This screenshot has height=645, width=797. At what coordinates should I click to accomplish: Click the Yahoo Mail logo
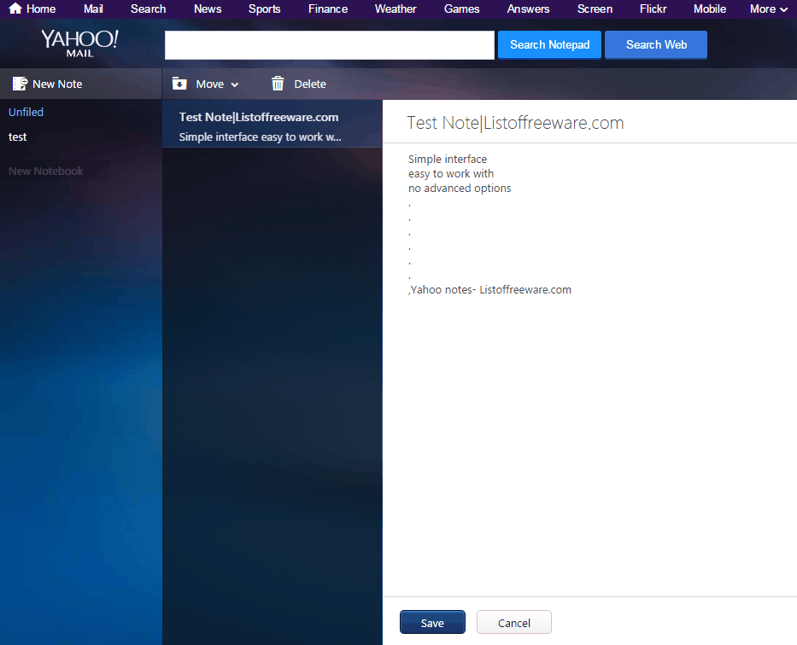pos(79,44)
